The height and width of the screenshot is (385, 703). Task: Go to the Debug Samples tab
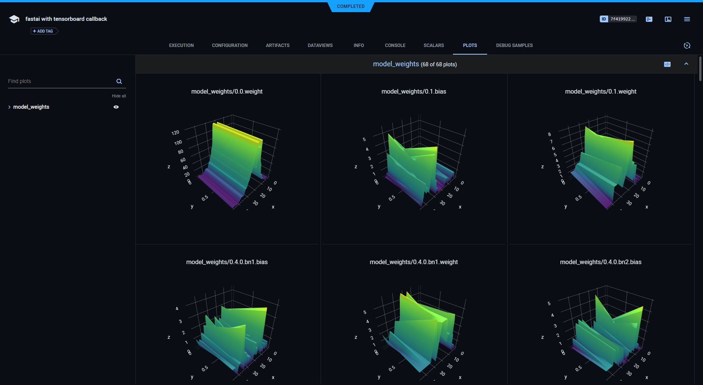click(514, 45)
